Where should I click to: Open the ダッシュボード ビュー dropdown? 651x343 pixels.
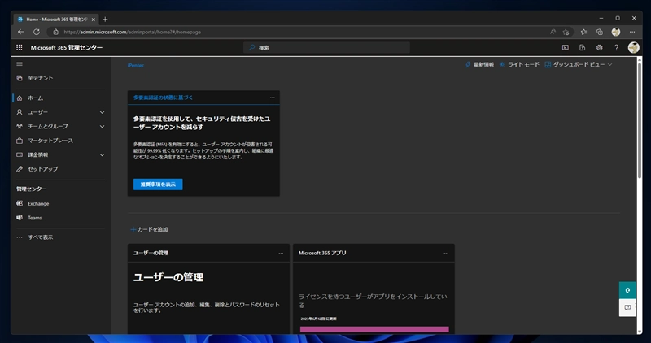(579, 65)
